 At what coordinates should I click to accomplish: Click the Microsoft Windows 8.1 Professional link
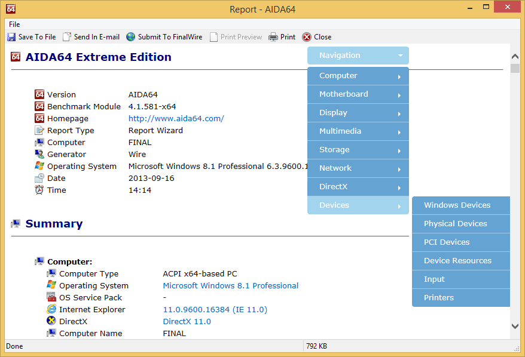[230, 285]
